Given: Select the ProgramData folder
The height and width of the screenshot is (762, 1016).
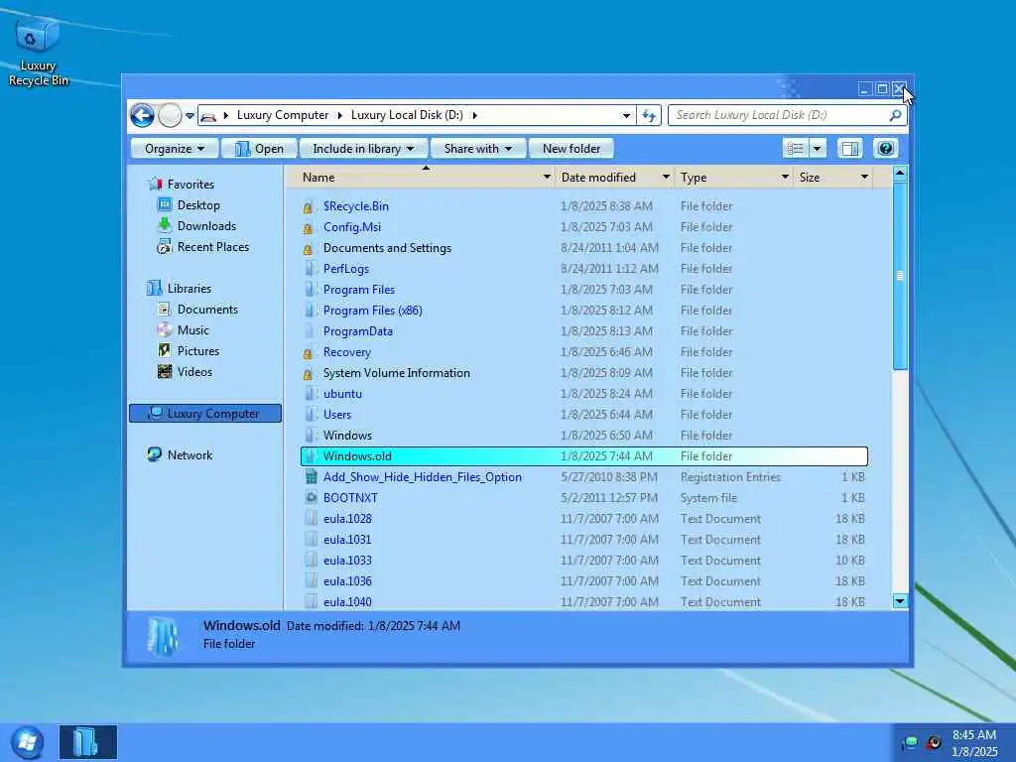Looking at the screenshot, I should tap(357, 331).
